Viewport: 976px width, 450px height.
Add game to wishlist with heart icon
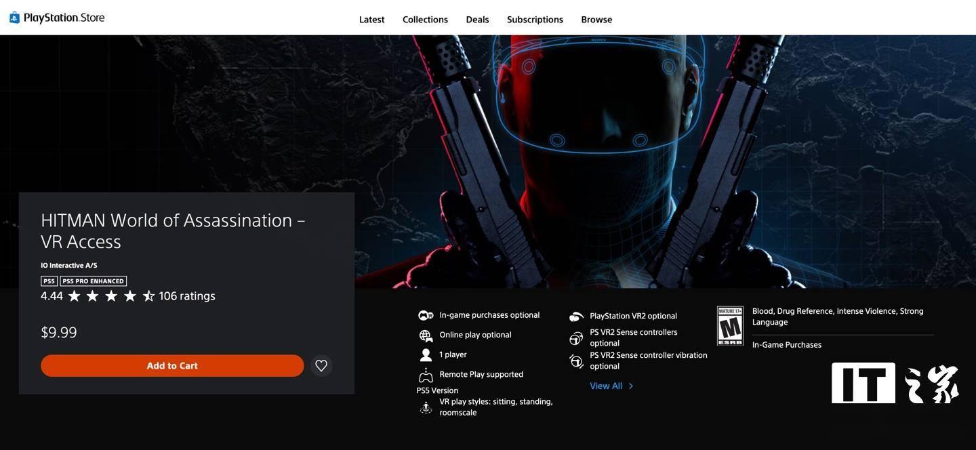point(321,366)
